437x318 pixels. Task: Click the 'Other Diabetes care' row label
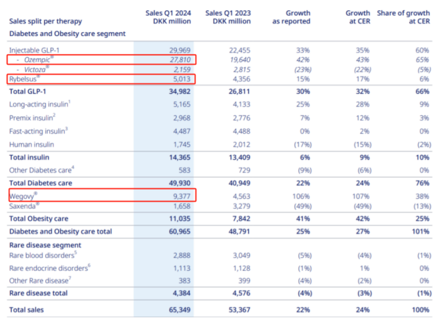(x=42, y=170)
